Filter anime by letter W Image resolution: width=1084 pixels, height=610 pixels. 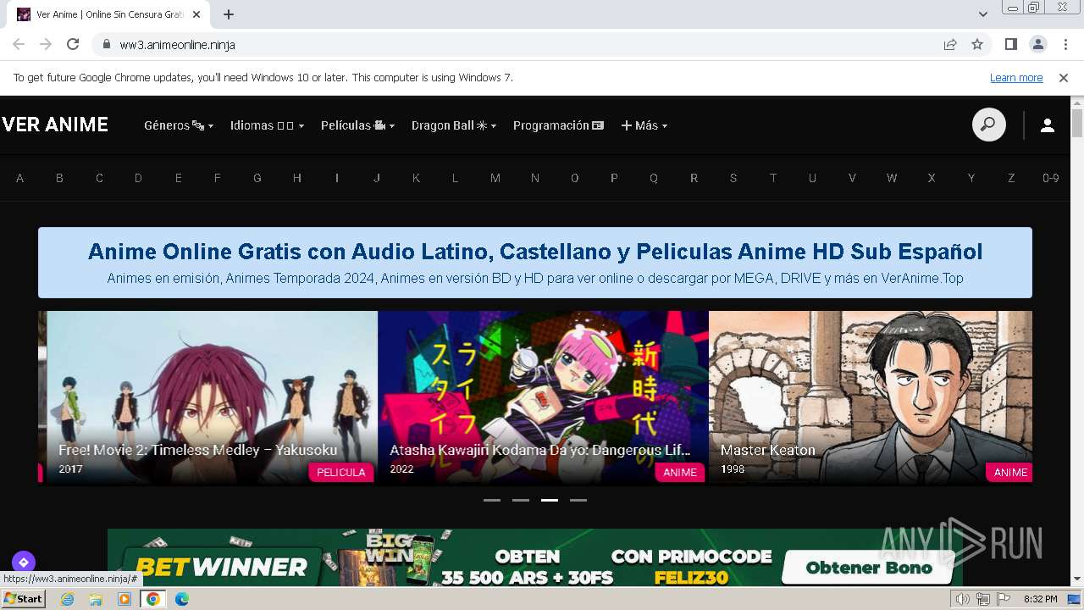(x=892, y=178)
